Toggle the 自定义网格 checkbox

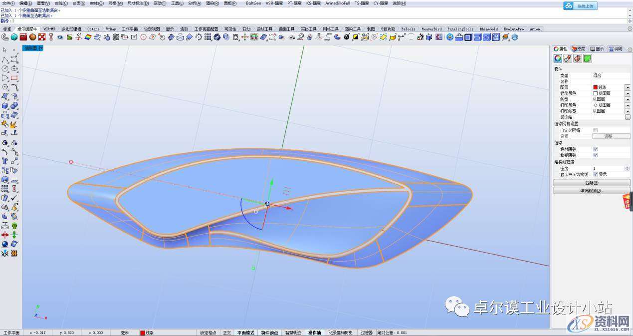[x=595, y=130]
